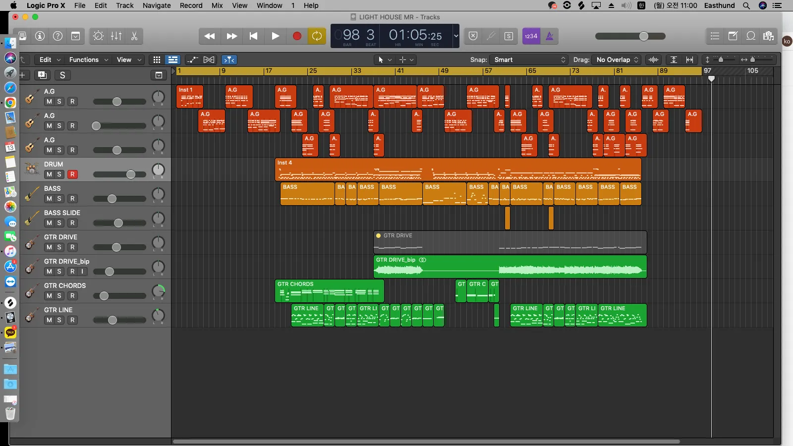Screen dimensions: 793x446
Task: Select the scissors editors icon
Action: [x=134, y=36]
